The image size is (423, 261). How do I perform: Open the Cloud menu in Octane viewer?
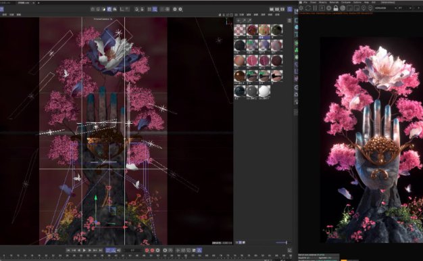coord(314,3)
